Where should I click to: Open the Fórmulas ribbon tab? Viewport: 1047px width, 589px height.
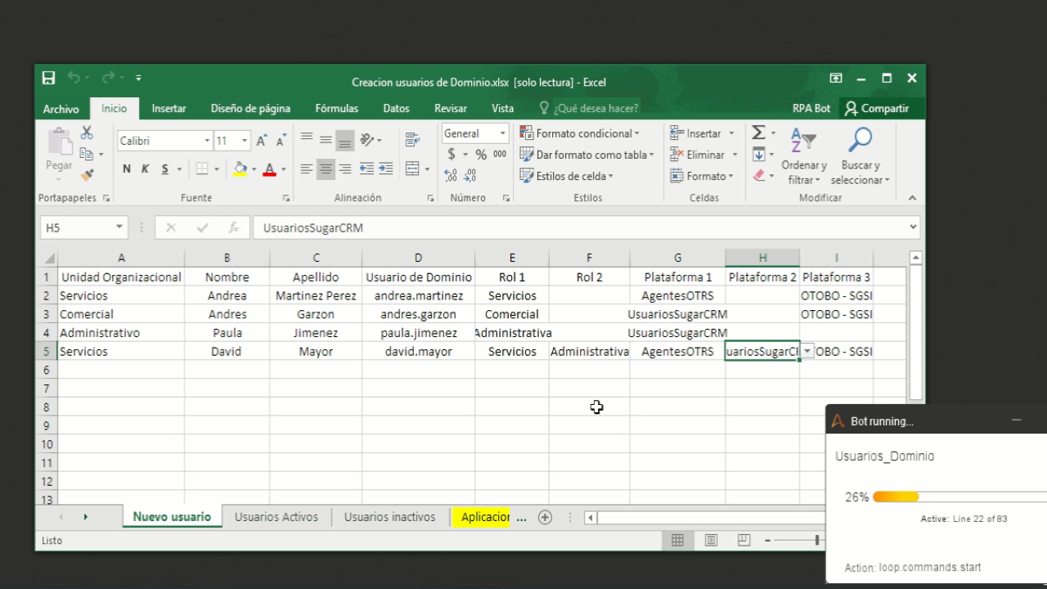coord(336,108)
